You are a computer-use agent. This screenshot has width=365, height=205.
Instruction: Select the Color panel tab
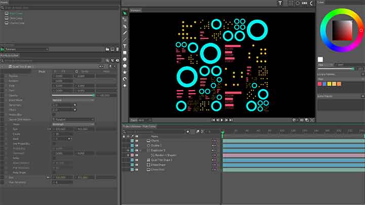click(x=321, y=2)
